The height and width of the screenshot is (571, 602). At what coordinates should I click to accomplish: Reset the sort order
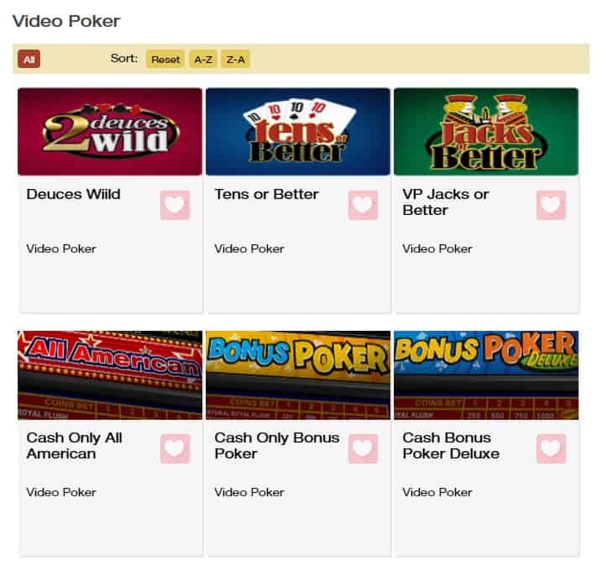165,59
